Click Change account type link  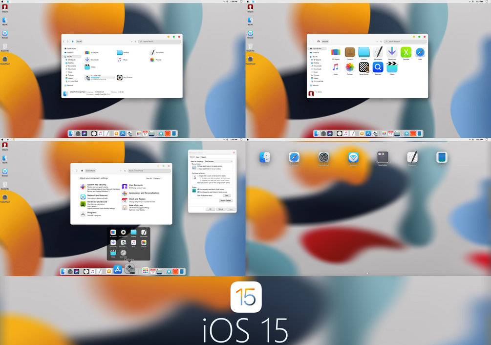coord(138,188)
